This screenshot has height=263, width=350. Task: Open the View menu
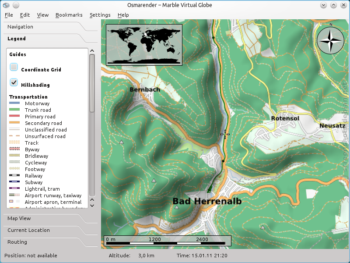click(x=42, y=15)
